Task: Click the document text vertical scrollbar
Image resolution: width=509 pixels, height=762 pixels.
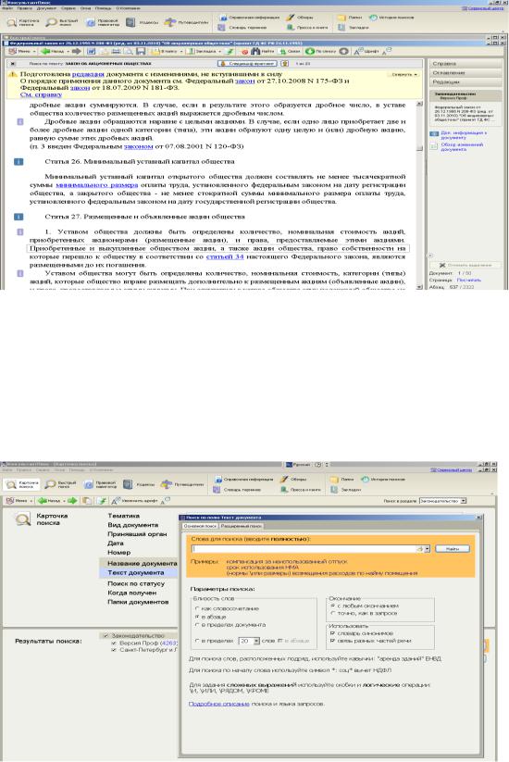Action: (419, 195)
